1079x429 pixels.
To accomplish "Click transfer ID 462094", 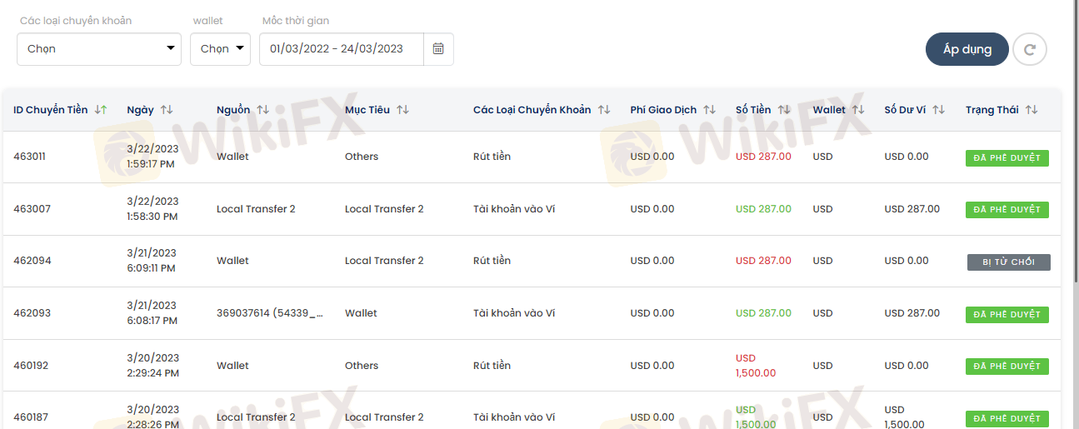I will [x=32, y=261].
